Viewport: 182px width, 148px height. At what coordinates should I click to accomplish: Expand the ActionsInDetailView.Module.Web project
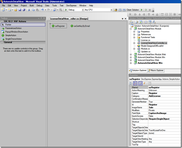131,55
